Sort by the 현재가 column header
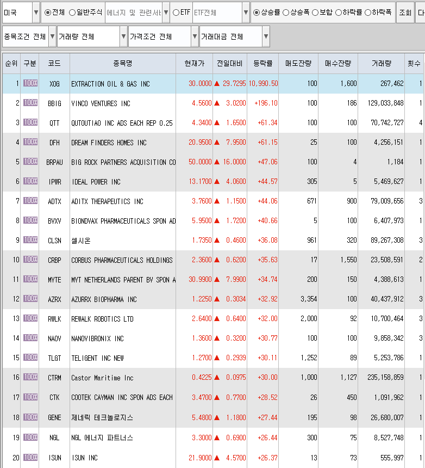Screen dimensions: 425x468 [x=195, y=63]
